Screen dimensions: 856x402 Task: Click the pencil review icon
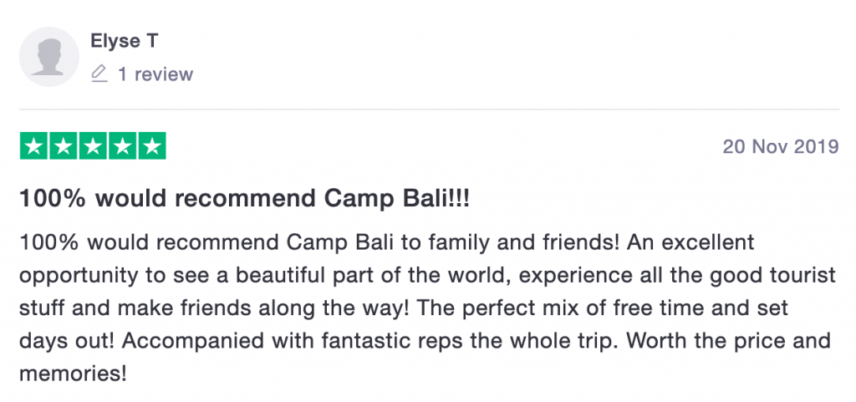pyautogui.click(x=99, y=74)
